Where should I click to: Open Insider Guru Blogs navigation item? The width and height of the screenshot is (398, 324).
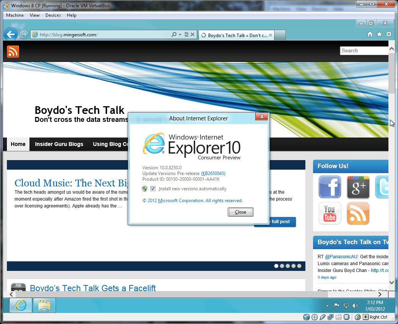59,144
